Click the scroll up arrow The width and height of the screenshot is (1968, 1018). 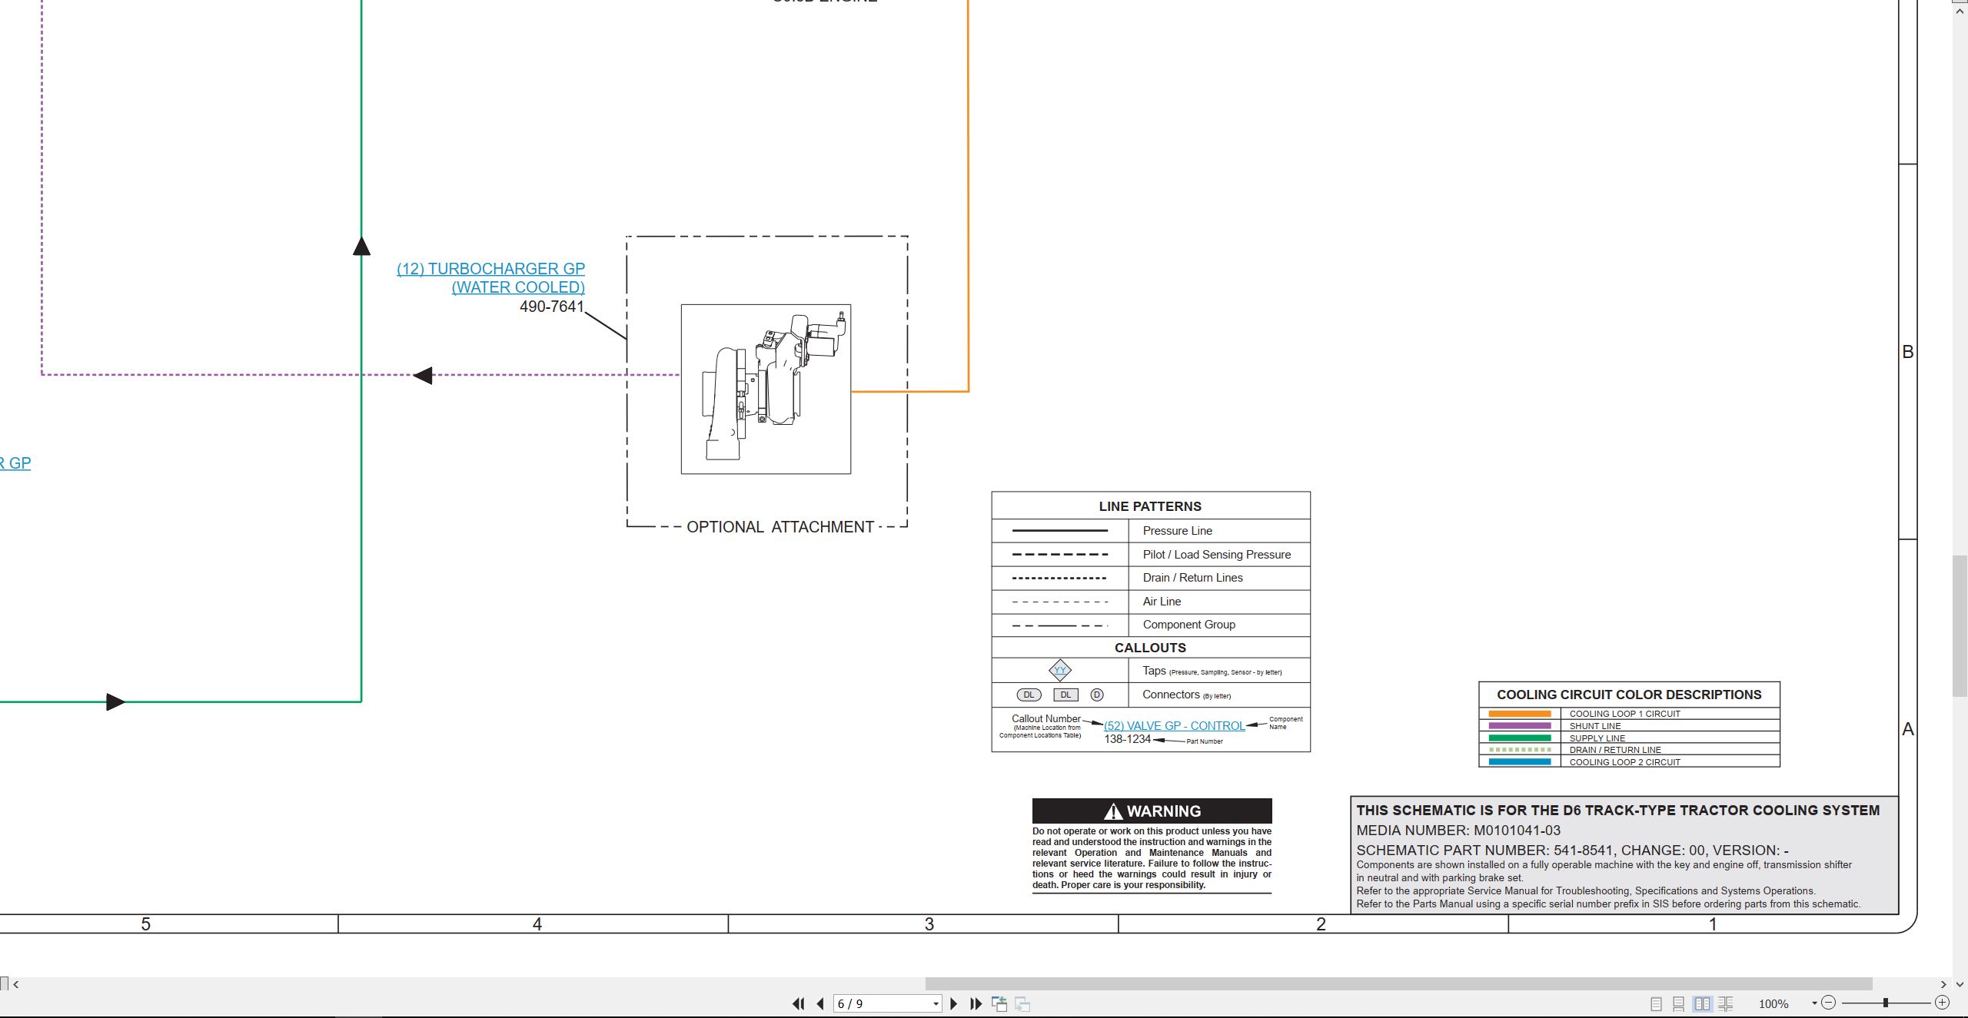[1960, 12]
